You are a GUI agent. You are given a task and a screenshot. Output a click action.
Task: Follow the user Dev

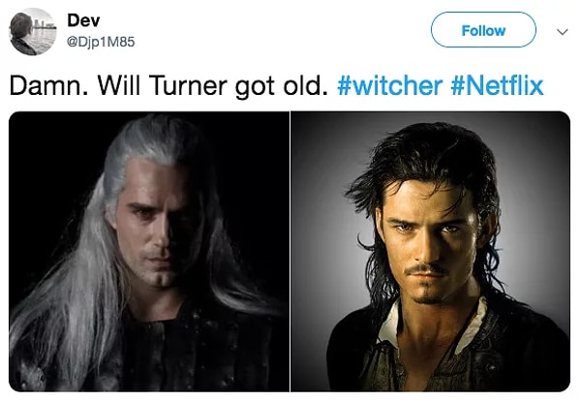[483, 30]
